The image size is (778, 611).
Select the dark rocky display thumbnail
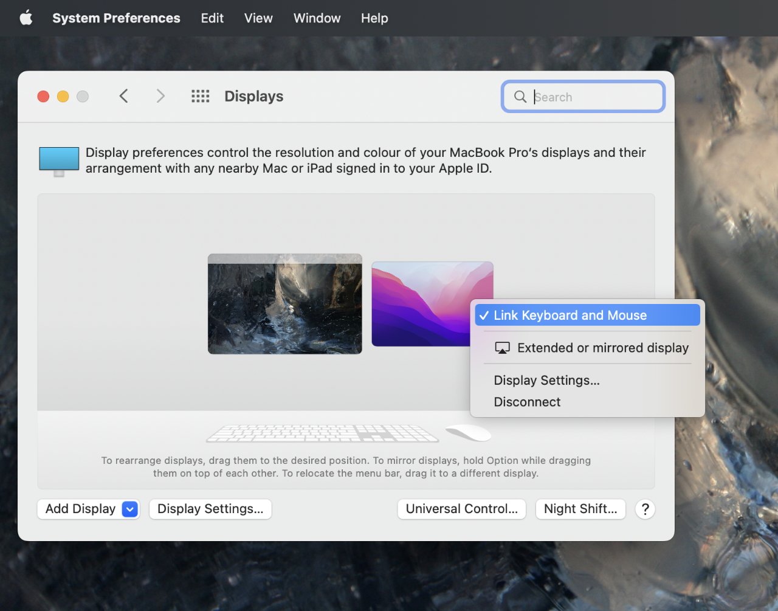pos(285,304)
